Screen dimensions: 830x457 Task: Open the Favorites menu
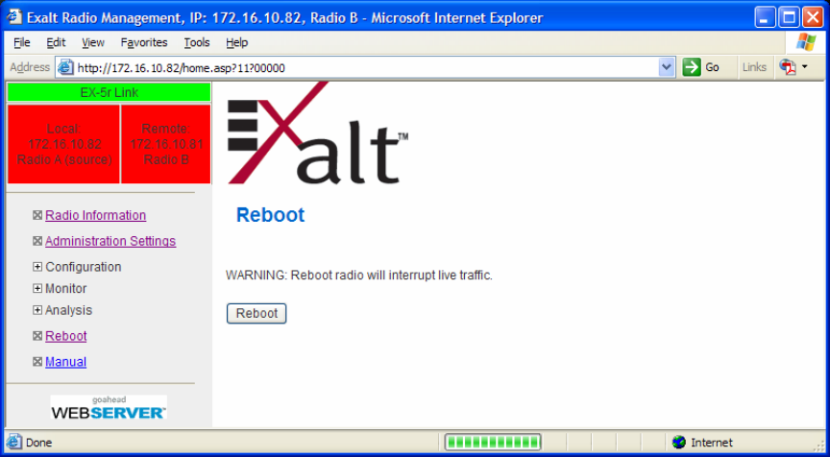point(144,42)
